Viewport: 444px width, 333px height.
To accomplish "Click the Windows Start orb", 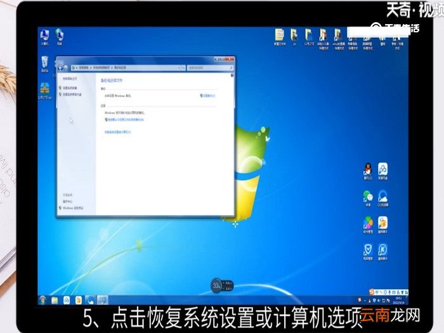I will click(42, 300).
